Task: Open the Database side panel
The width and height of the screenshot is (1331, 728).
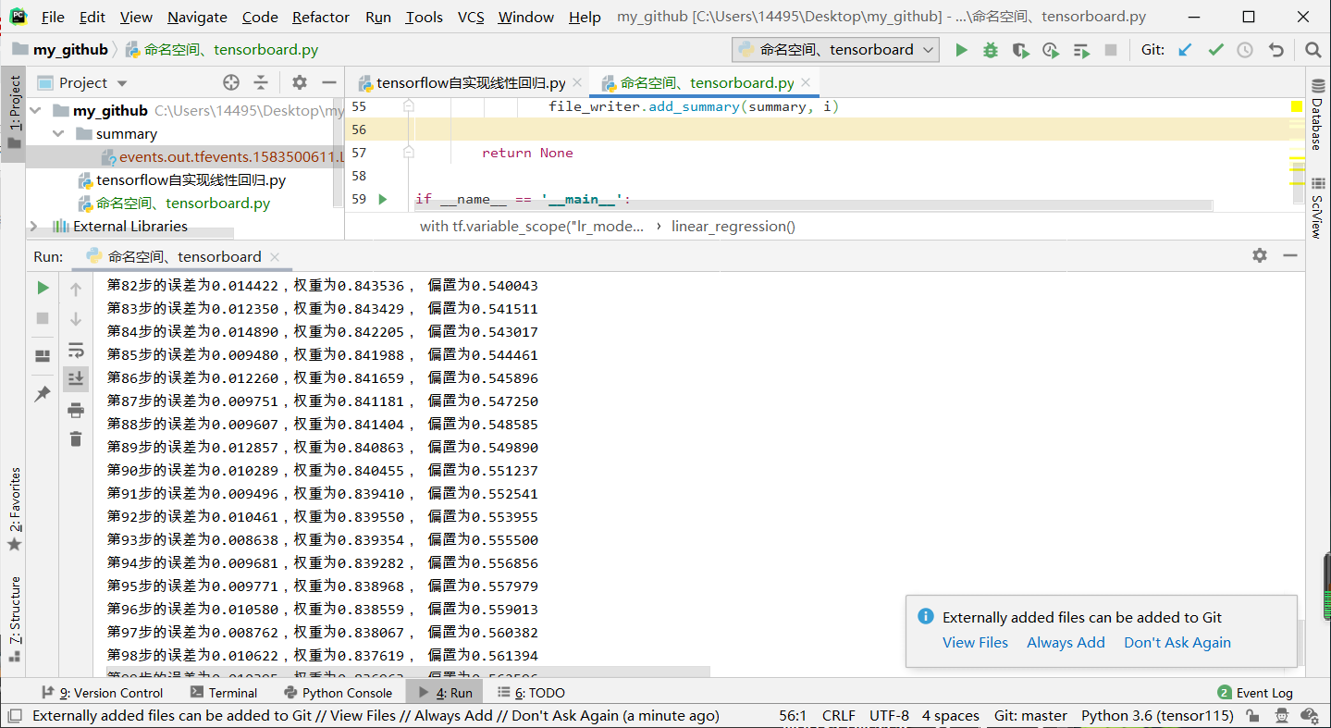Action: [x=1317, y=114]
